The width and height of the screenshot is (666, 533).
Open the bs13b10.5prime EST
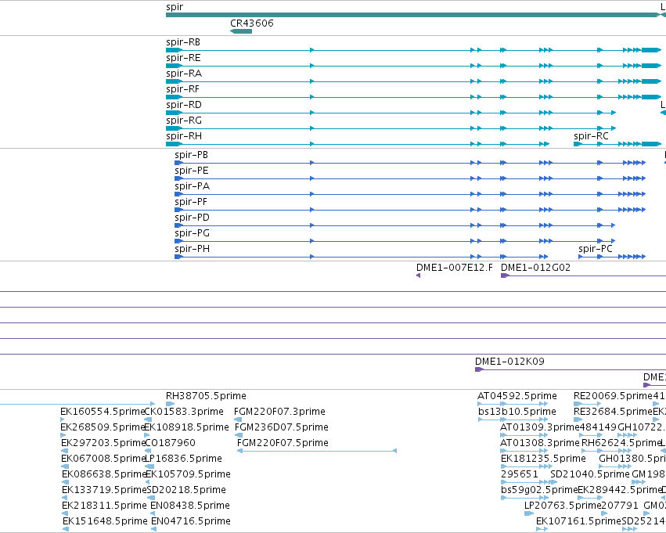click(517, 412)
